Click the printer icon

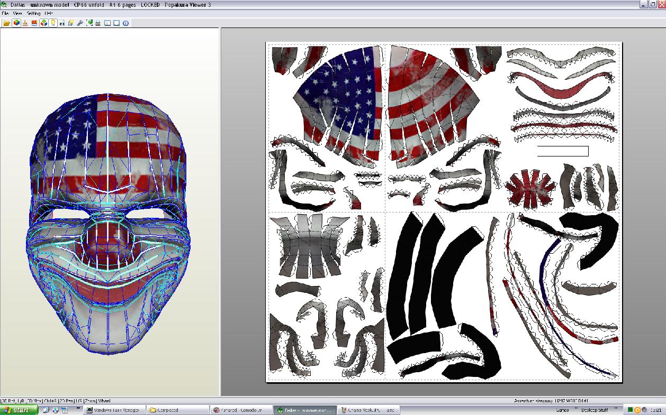pos(98,23)
